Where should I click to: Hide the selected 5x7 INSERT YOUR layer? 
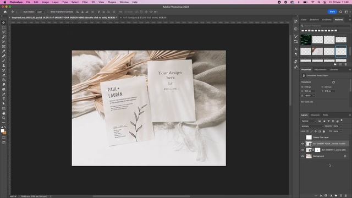tap(302, 144)
